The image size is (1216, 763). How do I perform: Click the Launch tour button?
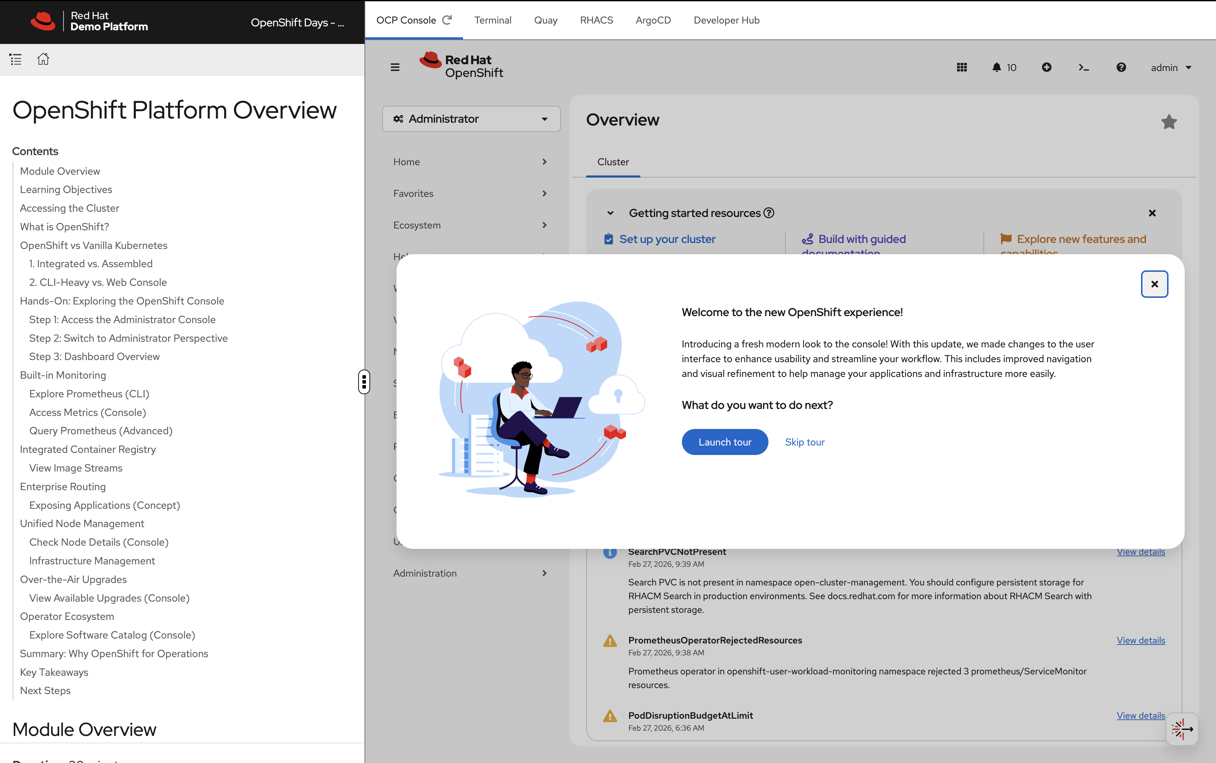pyautogui.click(x=725, y=442)
